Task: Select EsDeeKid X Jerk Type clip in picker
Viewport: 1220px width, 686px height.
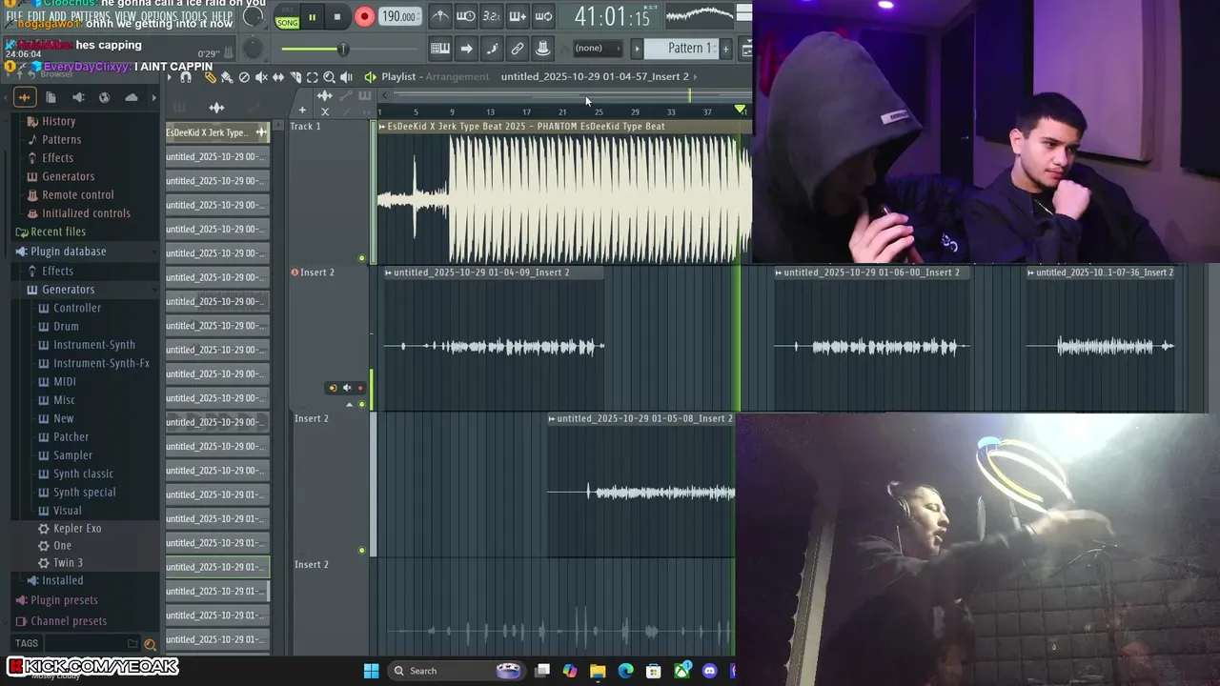Action: pos(217,132)
